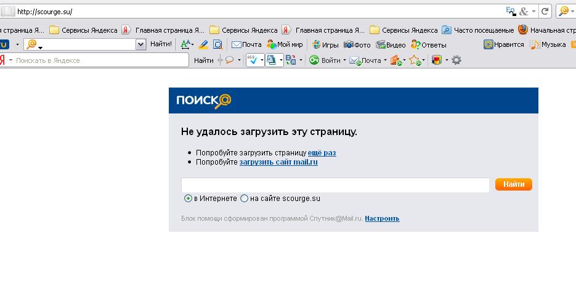Open the ampersand dropdown arrow in address bar
The height and width of the screenshot is (304, 576).
click(x=533, y=11)
